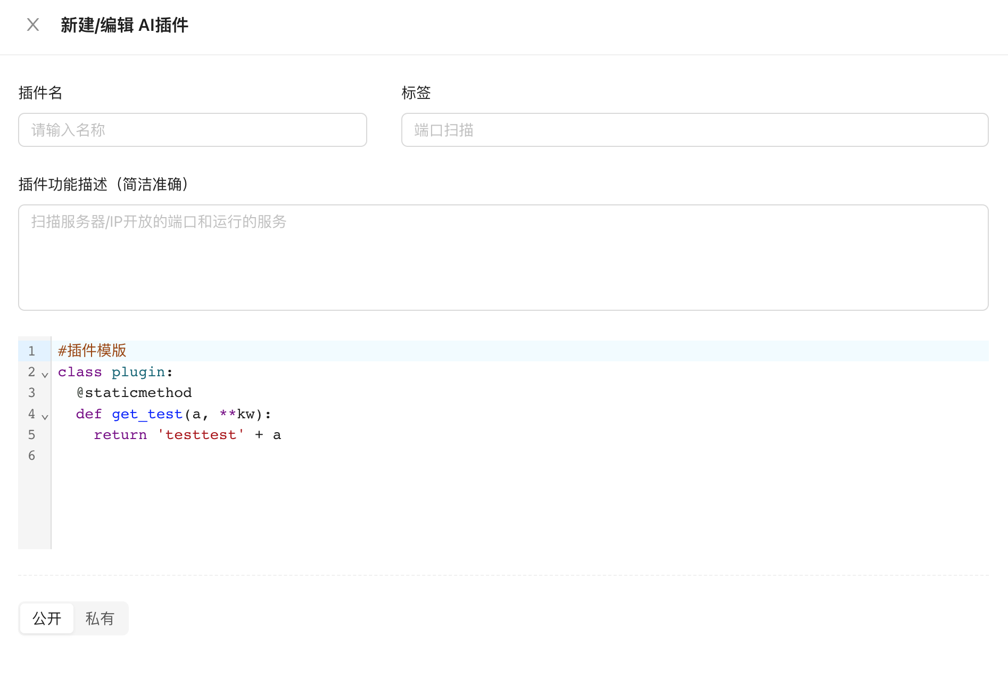
Task: Select the 公开 visibility option
Action: 46,618
